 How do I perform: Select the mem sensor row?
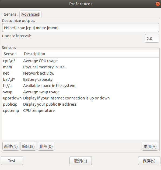[x=81, y=67]
